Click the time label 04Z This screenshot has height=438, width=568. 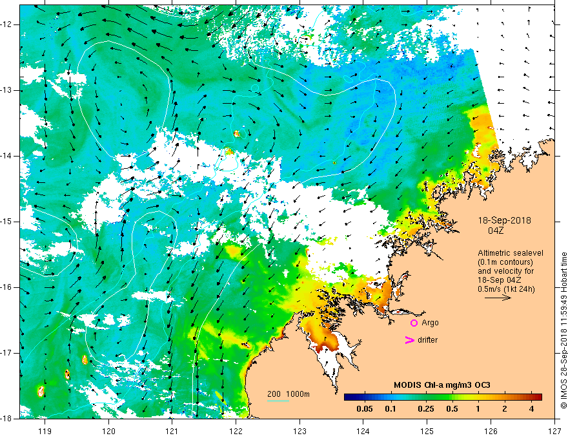496,231
